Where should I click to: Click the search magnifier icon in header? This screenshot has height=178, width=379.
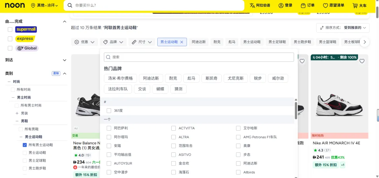point(70,5)
